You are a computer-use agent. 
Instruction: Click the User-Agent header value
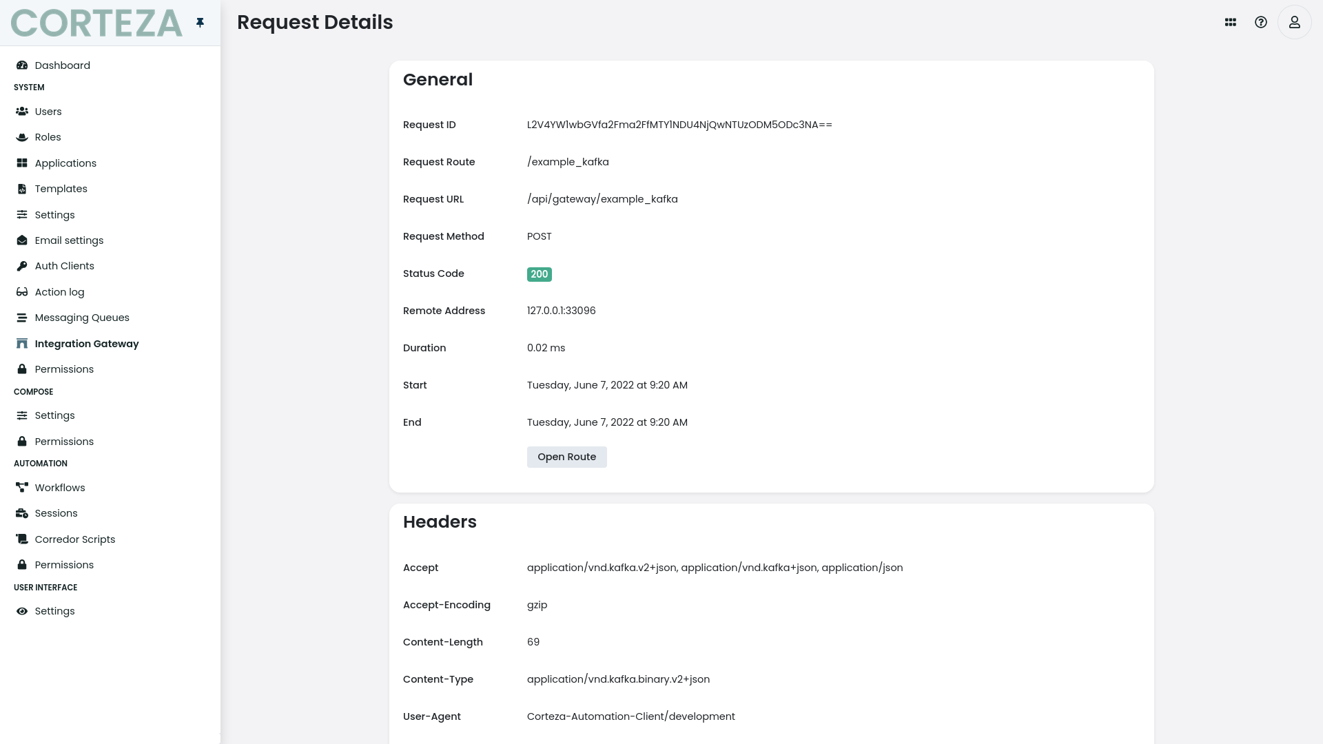[631, 716]
